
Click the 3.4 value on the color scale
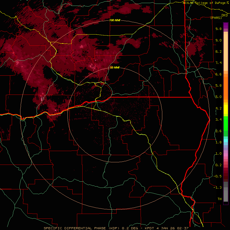point(218,119)
